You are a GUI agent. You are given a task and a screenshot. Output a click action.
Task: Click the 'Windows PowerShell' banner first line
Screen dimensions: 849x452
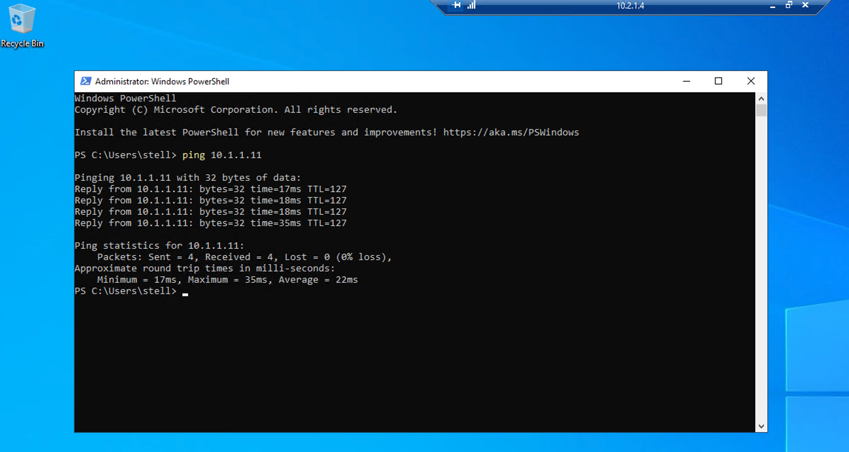[x=126, y=98]
